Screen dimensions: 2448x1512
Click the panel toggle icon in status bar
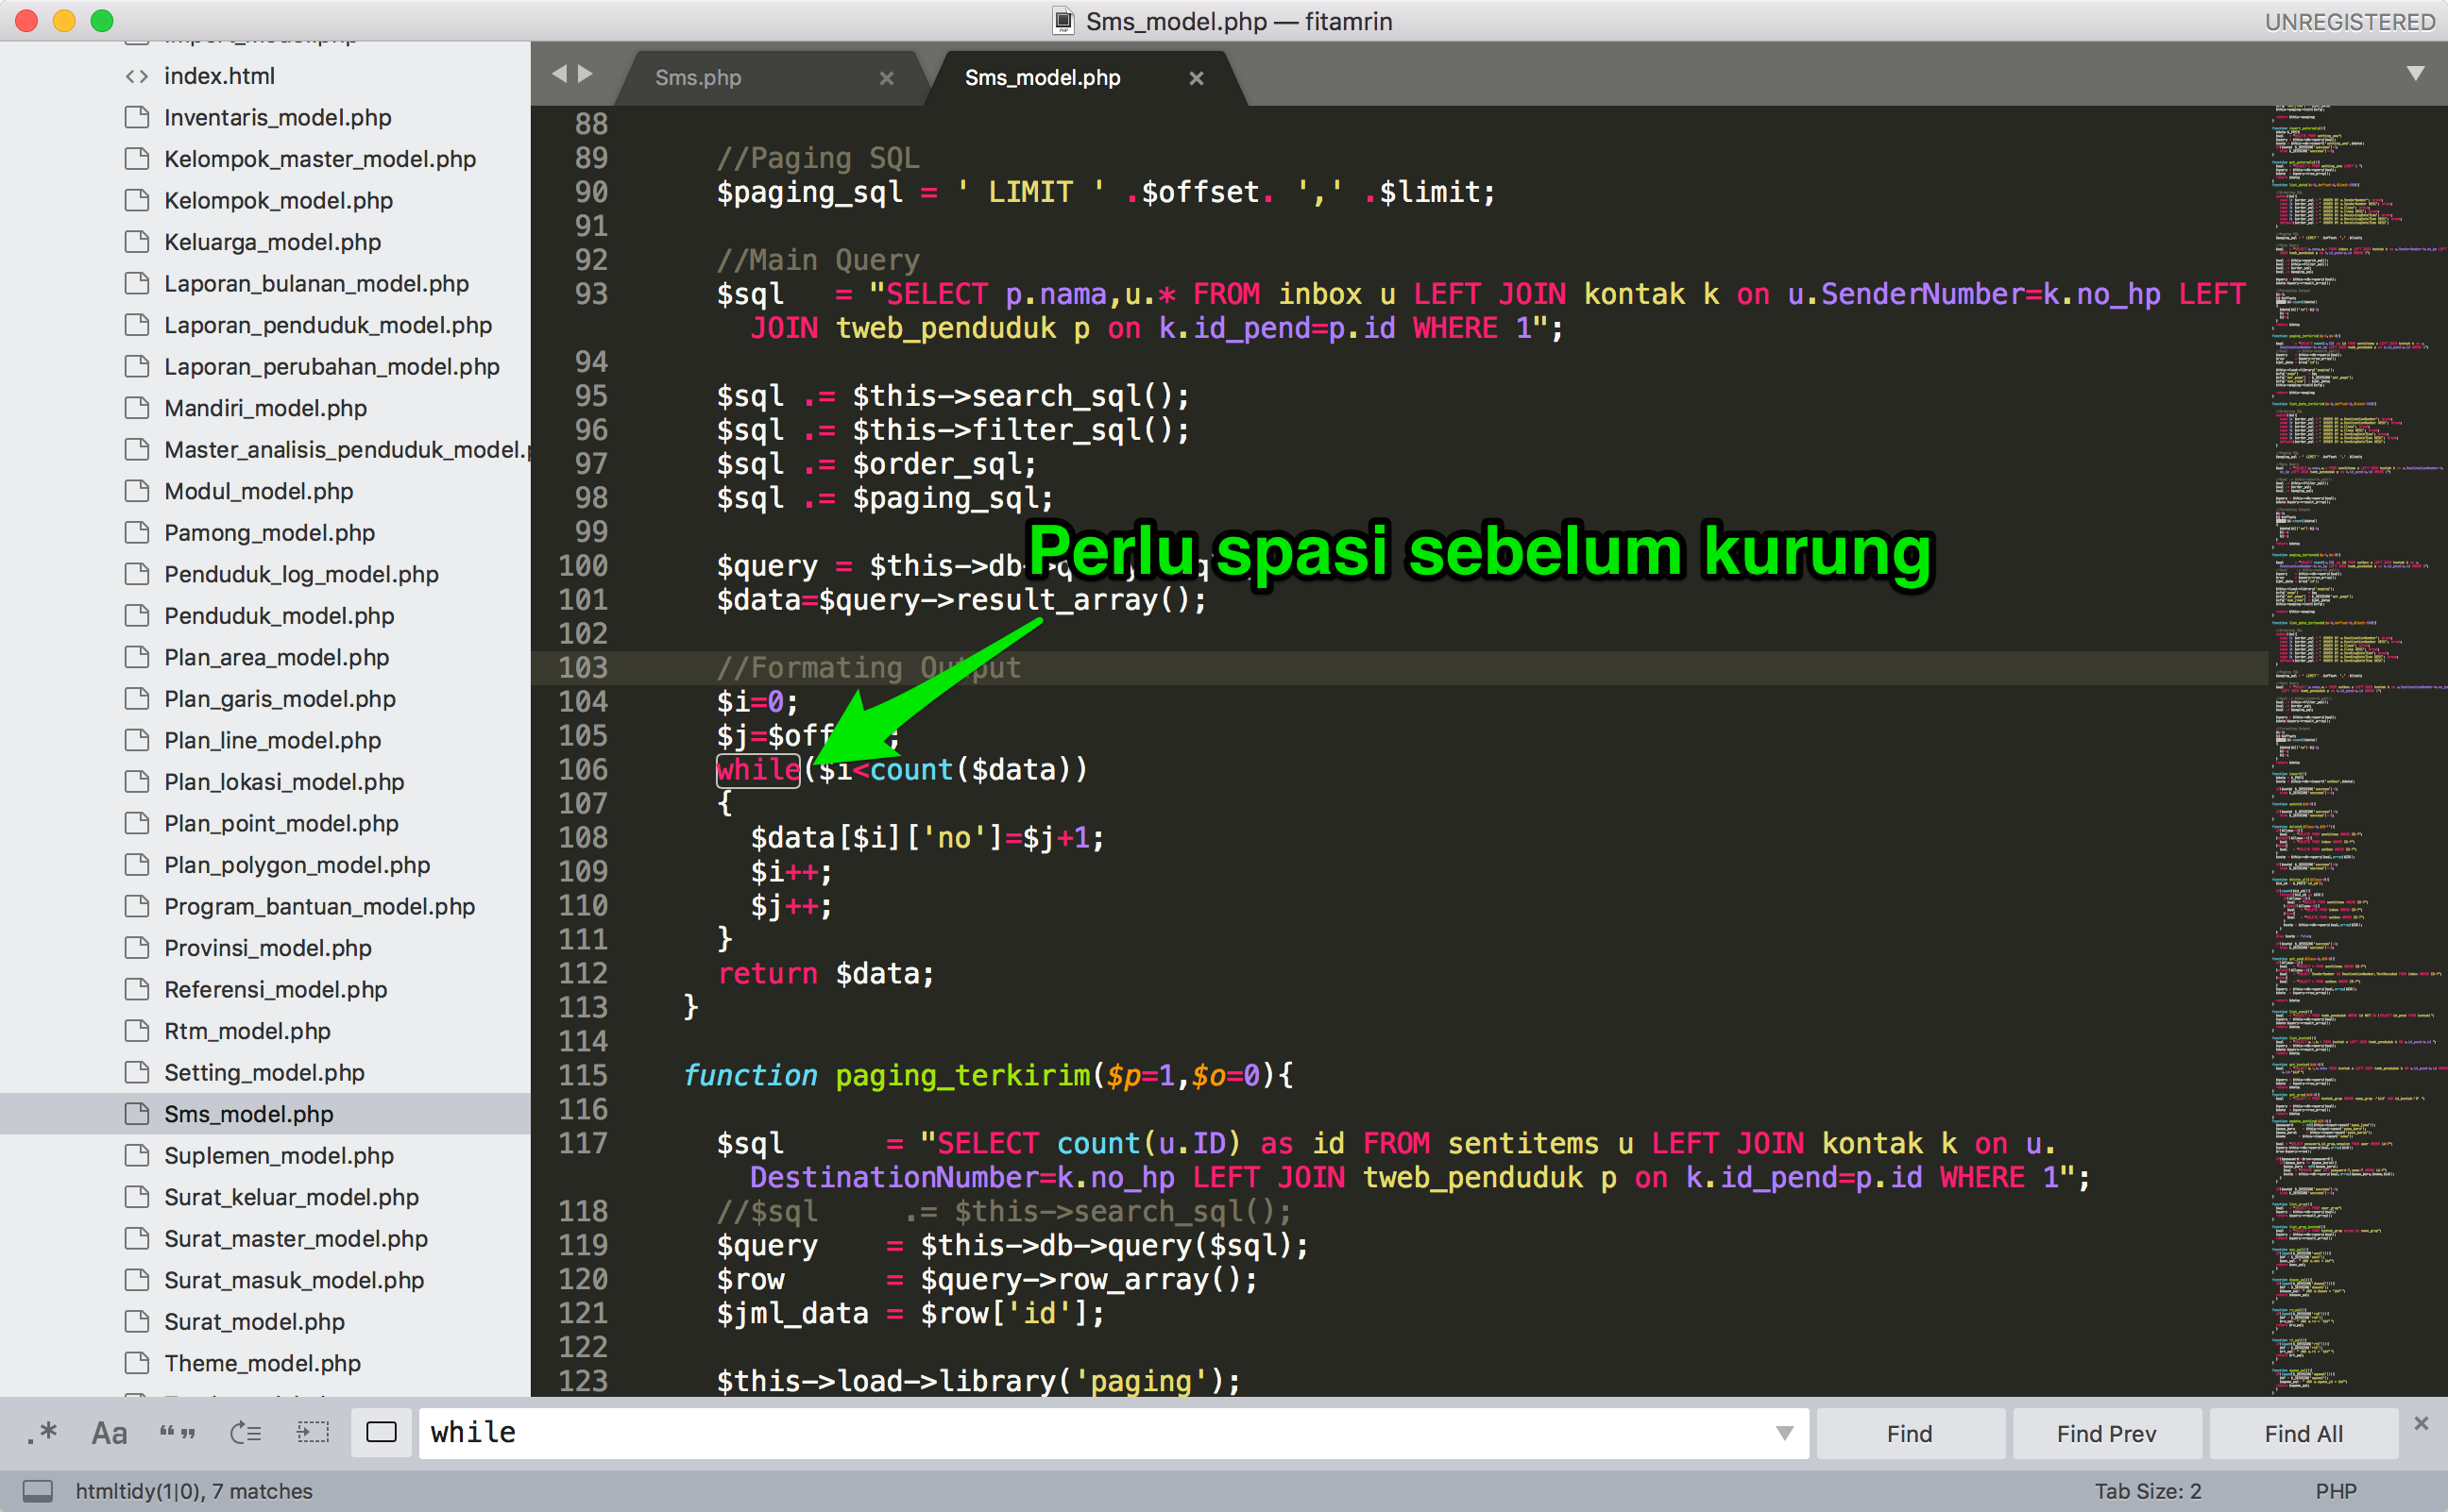36,1490
